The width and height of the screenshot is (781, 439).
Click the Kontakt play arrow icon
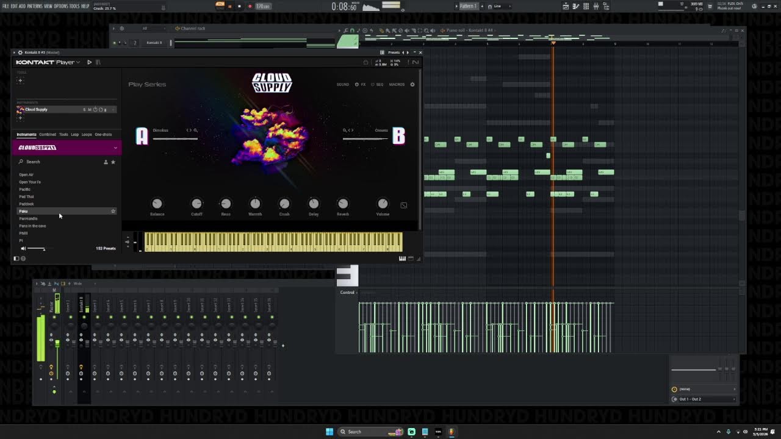pyautogui.click(x=89, y=62)
